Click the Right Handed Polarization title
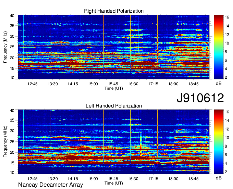This screenshot has height=189, width=233. point(114,11)
